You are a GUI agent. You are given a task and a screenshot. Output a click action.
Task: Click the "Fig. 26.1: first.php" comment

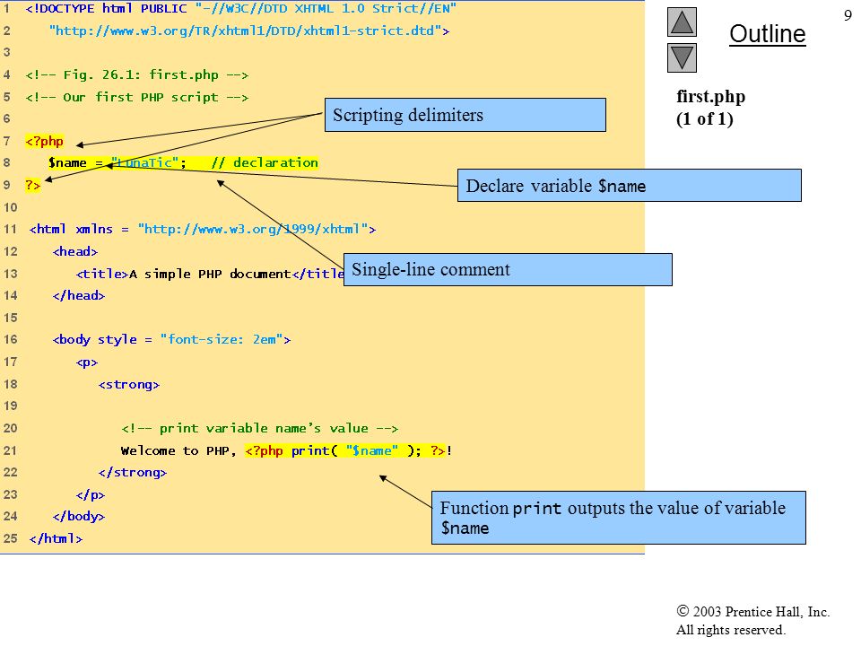(136, 74)
